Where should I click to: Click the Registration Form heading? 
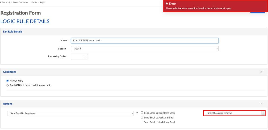[21, 13]
